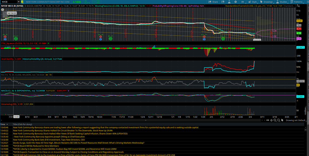Open the Drawing set: Default selector

click(x=297, y=120)
